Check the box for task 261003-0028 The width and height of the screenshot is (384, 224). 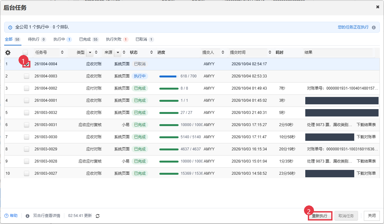click(x=27, y=161)
